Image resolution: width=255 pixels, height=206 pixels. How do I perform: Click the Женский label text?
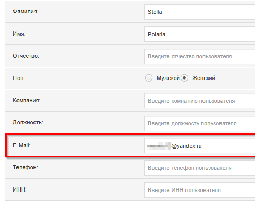pos(203,78)
